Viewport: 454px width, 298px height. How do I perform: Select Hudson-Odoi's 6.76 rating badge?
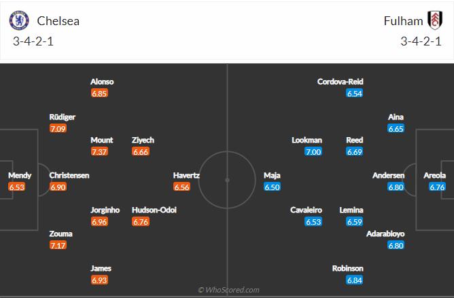(x=141, y=221)
